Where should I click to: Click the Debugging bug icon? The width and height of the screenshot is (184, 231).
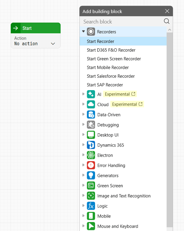pyautogui.click(x=91, y=125)
